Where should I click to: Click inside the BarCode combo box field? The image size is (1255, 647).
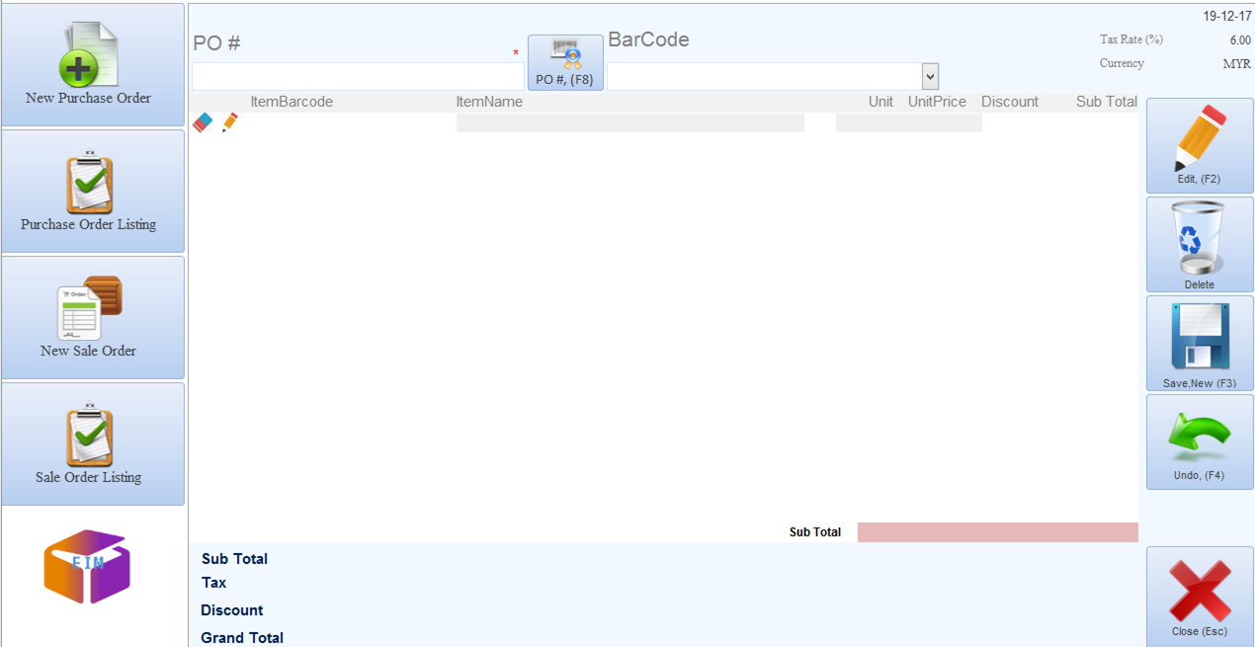763,76
